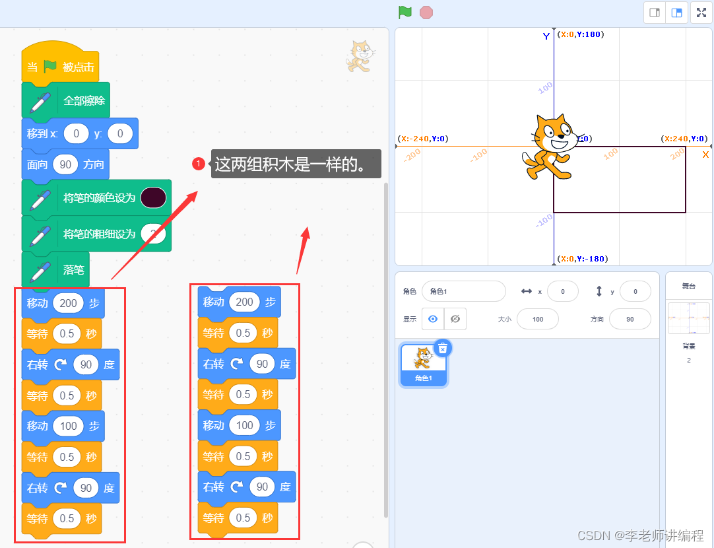Click the vertical arrows y icon
The image size is (714, 548).
pos(599,291)
